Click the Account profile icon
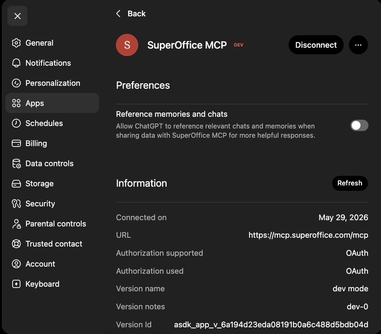The image size is (381, 334). point(16,264)
